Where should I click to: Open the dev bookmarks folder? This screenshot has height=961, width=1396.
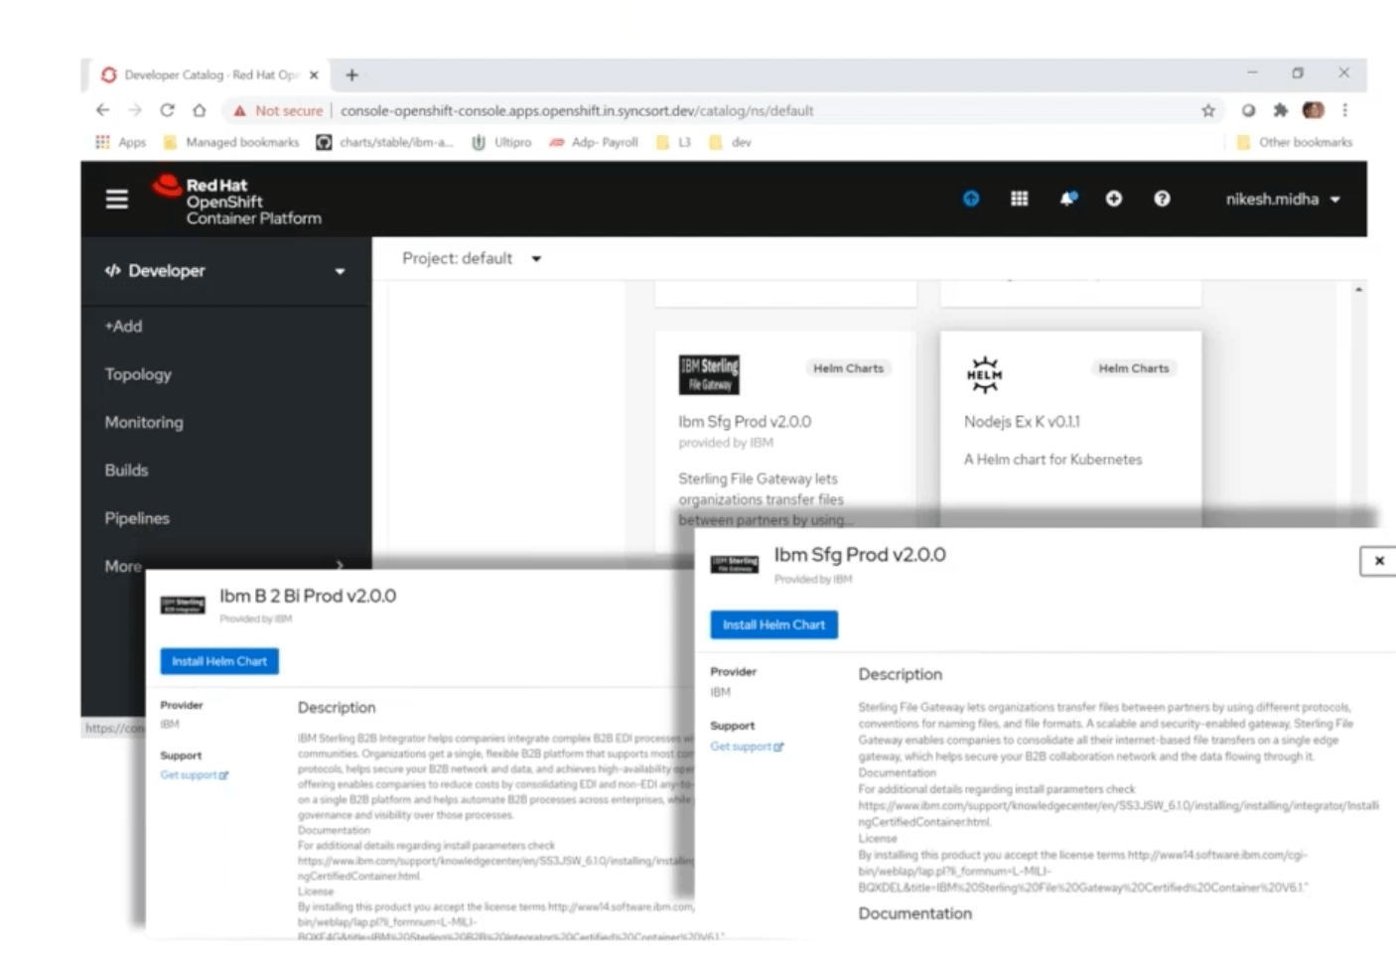[x=731, y=142]
